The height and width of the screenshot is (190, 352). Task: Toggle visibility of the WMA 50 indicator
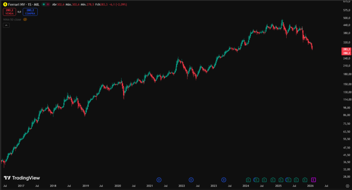[x=25, y=20]
